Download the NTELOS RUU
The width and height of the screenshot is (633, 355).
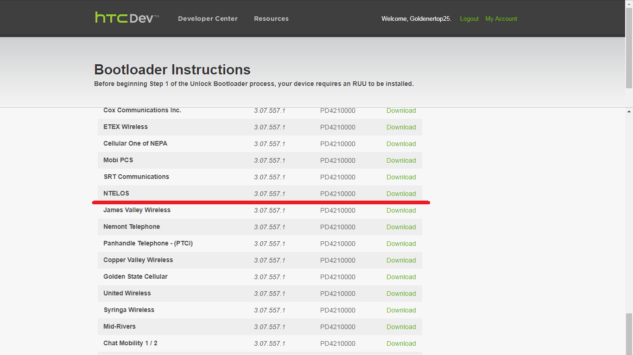click(401, 194)
